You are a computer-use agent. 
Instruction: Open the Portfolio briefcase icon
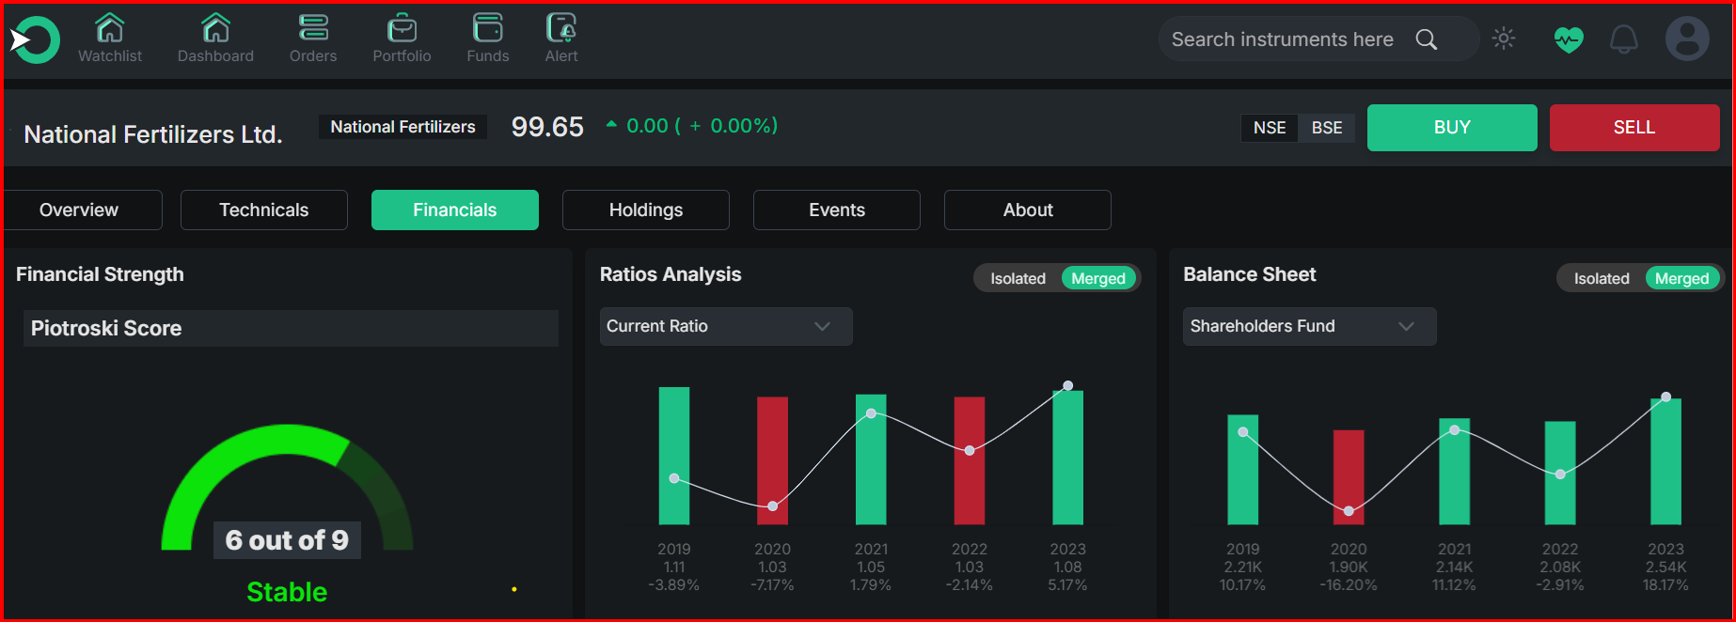402,28
